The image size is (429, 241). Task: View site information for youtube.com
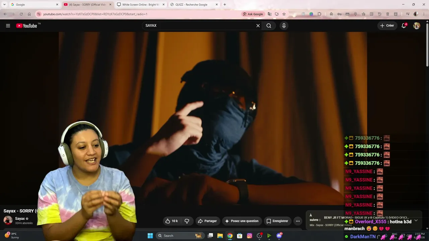click(x=39, y=14)
